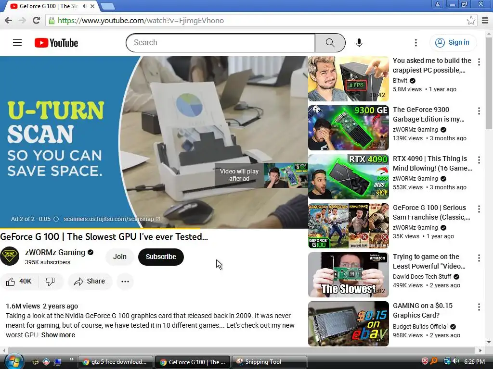The height and width of the screenshot is (369, 493).
Task: Click the Join membership button
Action: pos(120,257)
